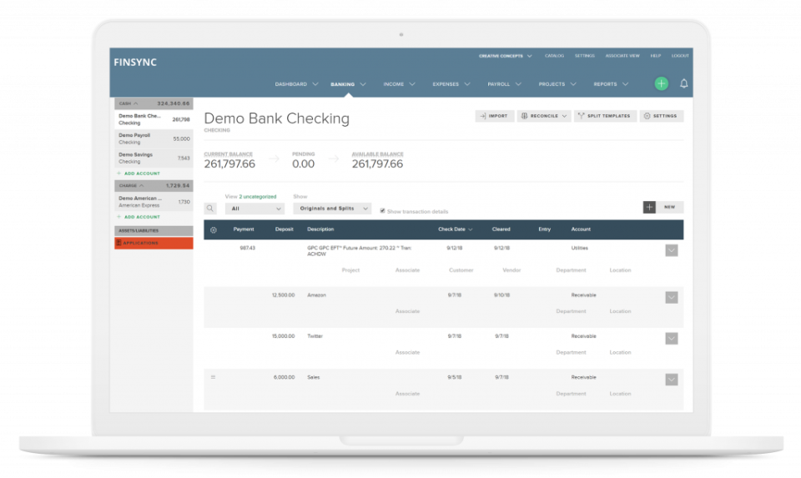The image size is (801, 478).
Task: Select Demo Payroll Checking account
Action: (154, 139)
